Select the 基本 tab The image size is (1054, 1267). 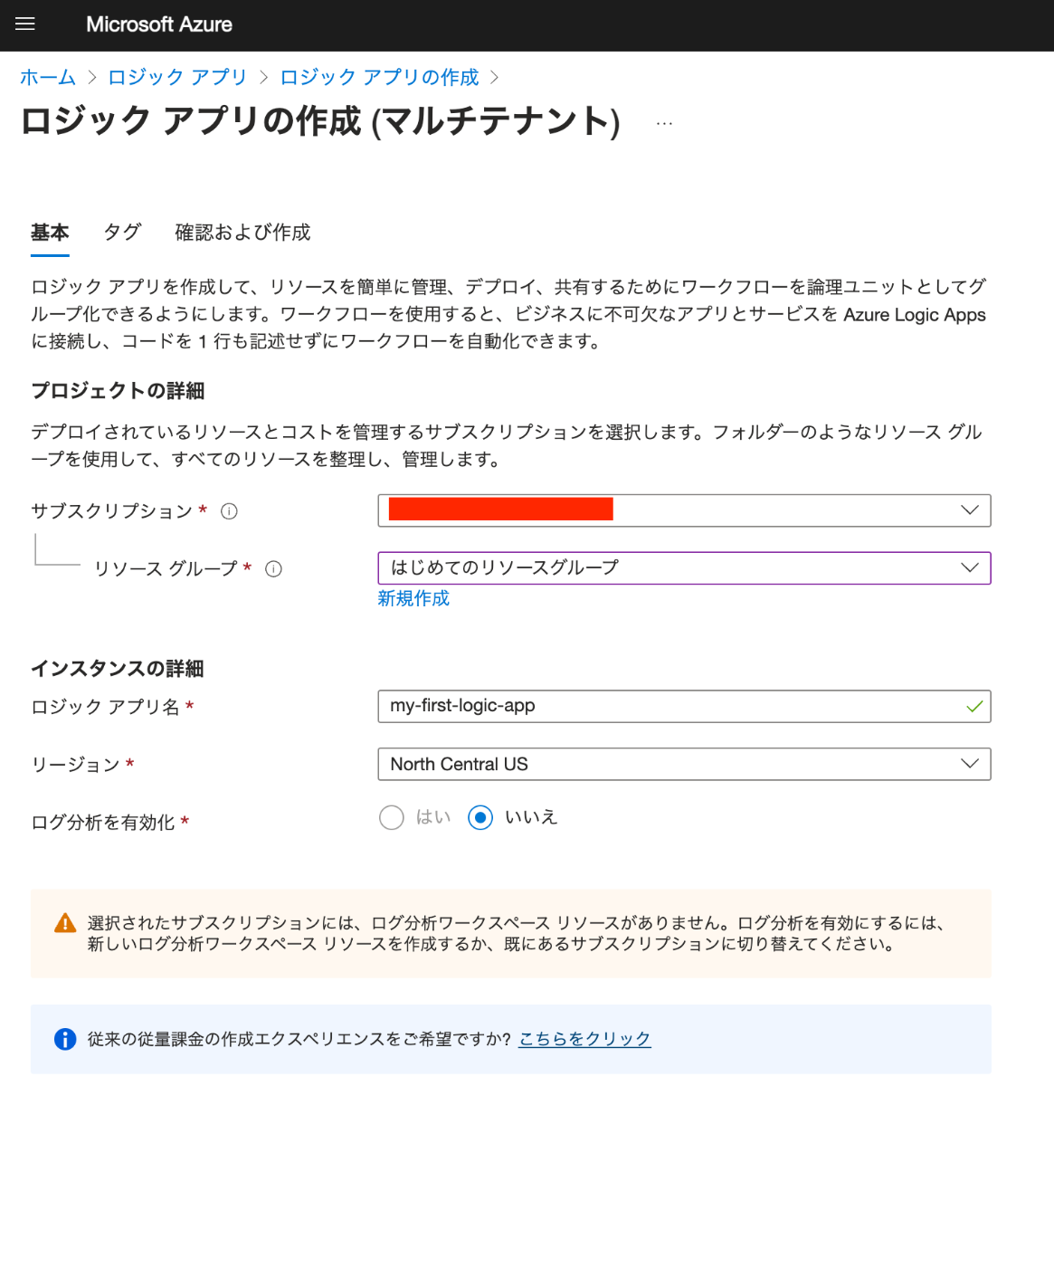50,233
